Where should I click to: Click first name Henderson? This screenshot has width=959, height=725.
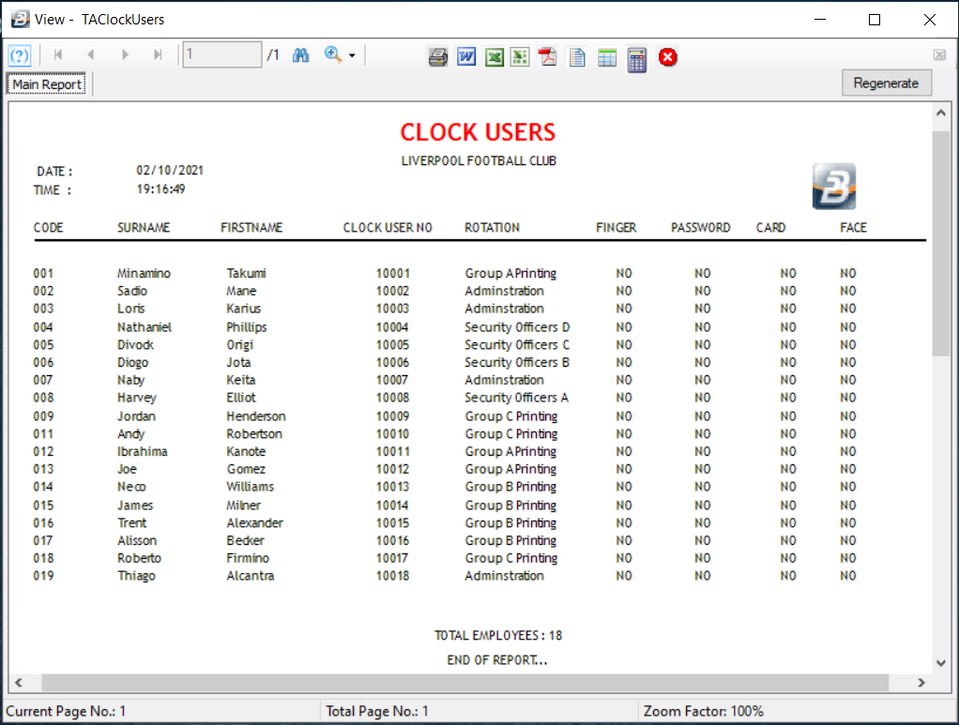(x=255, y=416)
